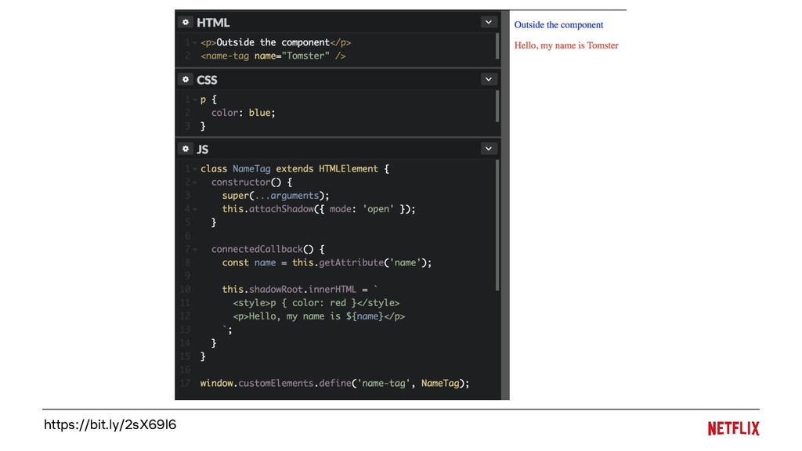802x451 pixels.
Task: Click line number 17 in JS gutter
Action: 185,383
